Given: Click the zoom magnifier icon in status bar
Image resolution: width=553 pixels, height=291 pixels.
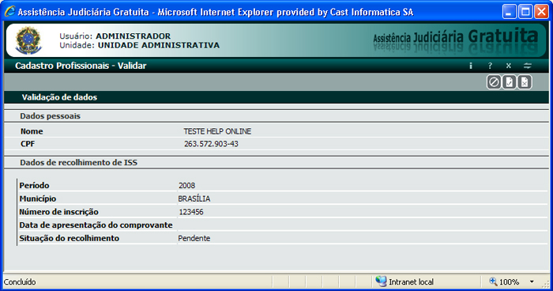Looking at the screenshot, I should 493,282.
